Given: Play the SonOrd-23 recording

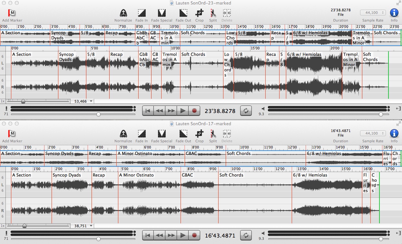Looking at the screenshot, I should coord(183,111).
